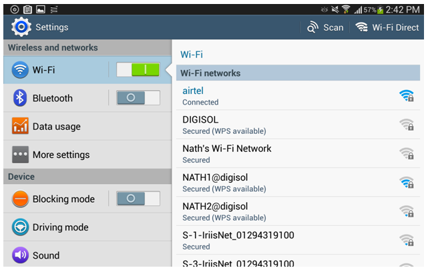
Task: Click the blue Wi-Fi icon in sidebar
Action: [x=20, y=70]
